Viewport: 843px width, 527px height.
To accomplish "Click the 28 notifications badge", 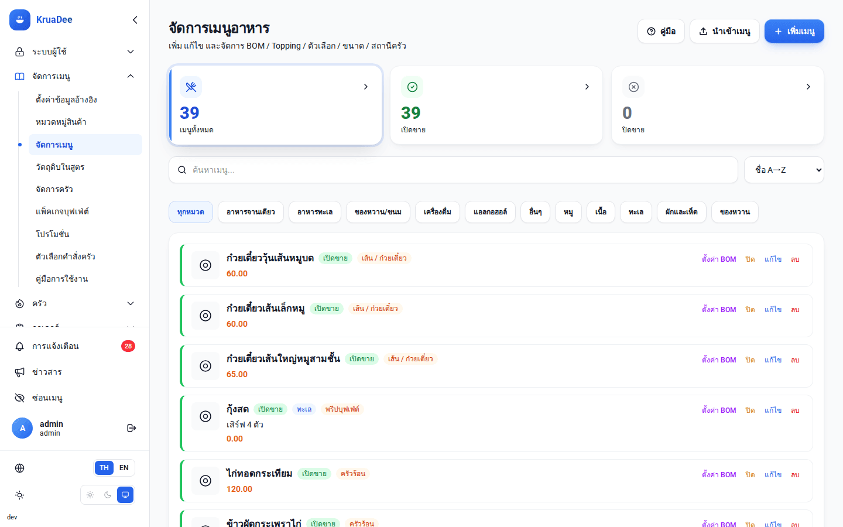I will point(128,346).
